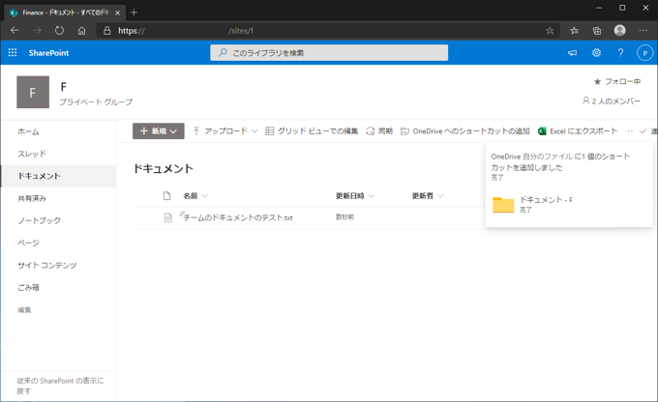The width and height of the screenshot is (658, 402).
Task: Click the 編集 link in navigation
Action: (24, 310)
